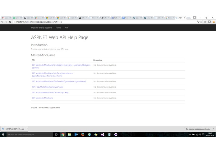Open Internet Explorer from the taskbar
The image size is (216, 153).
click(x=89, y=134)
